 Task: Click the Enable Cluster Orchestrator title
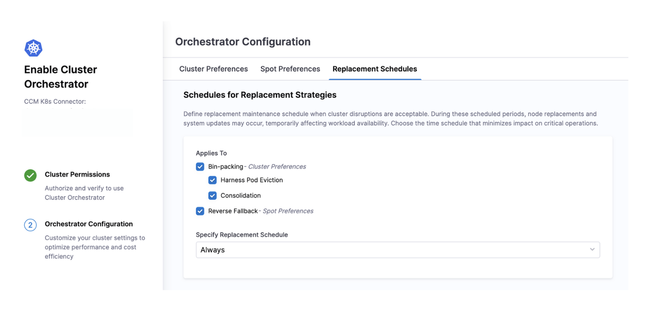60,76
